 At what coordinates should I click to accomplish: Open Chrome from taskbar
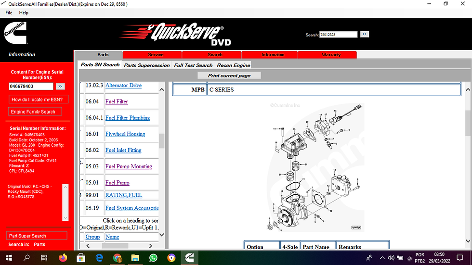coord(117,258)
